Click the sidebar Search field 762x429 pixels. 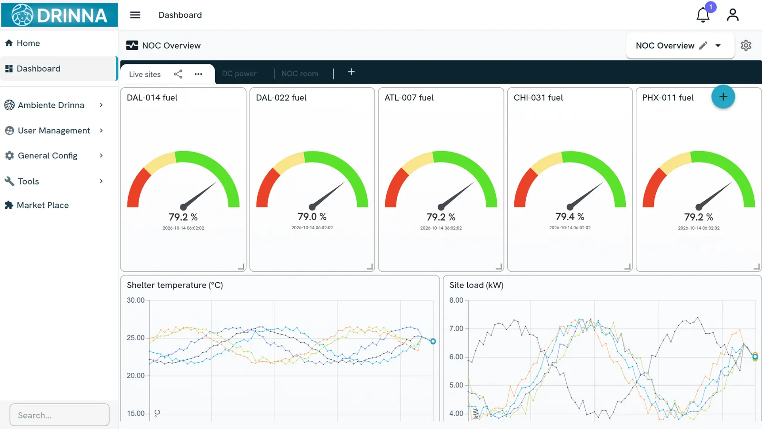point(60,415)
